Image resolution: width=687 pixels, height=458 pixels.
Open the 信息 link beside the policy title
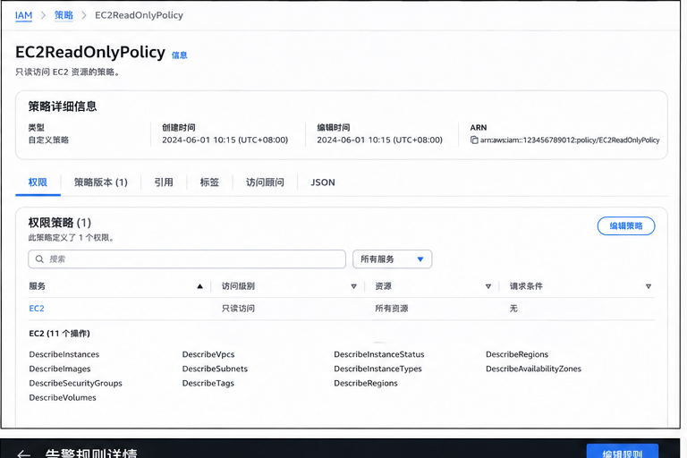[x=179, y=55]
